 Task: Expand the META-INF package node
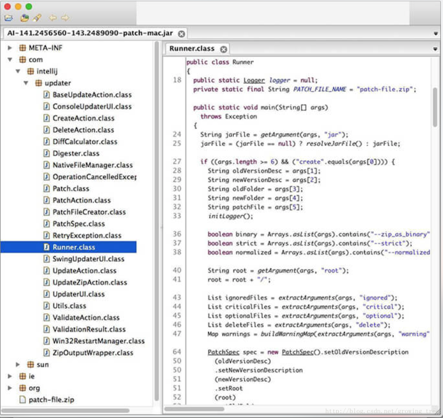tap(10, 48)
